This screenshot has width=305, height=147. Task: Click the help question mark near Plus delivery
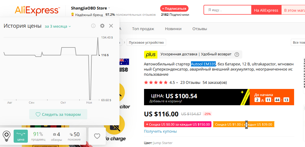pyautogui.click(x=237, y=55)
